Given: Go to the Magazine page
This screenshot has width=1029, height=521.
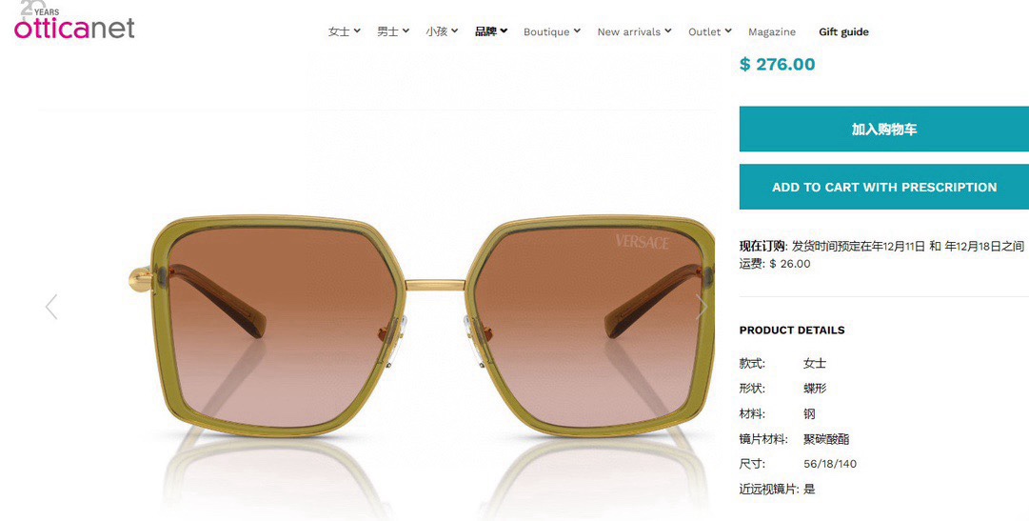Looking at the screenshot, I should (772, 31).
